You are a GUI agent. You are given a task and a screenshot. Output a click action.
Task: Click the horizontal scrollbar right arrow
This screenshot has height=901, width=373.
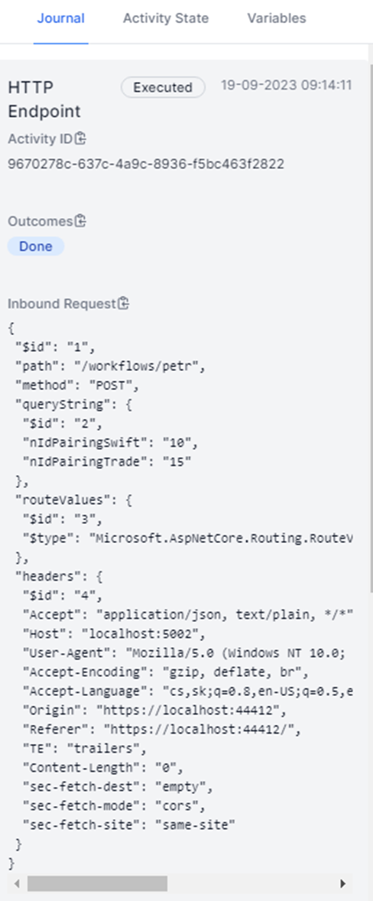click(343, 883)
